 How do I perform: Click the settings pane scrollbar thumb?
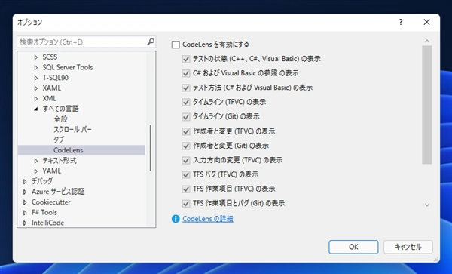(x=427, y=105)
